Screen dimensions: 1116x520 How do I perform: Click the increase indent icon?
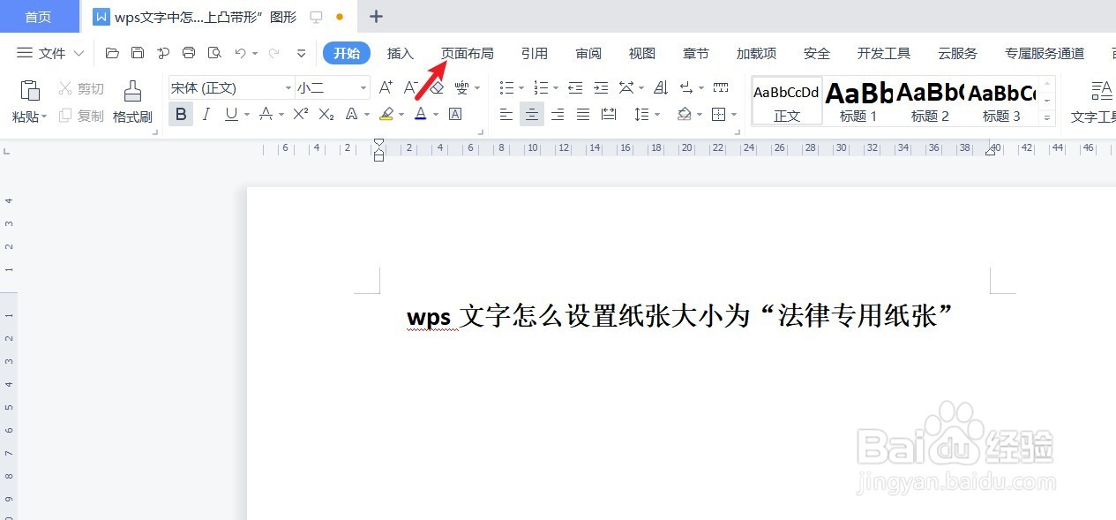[601, 87]
